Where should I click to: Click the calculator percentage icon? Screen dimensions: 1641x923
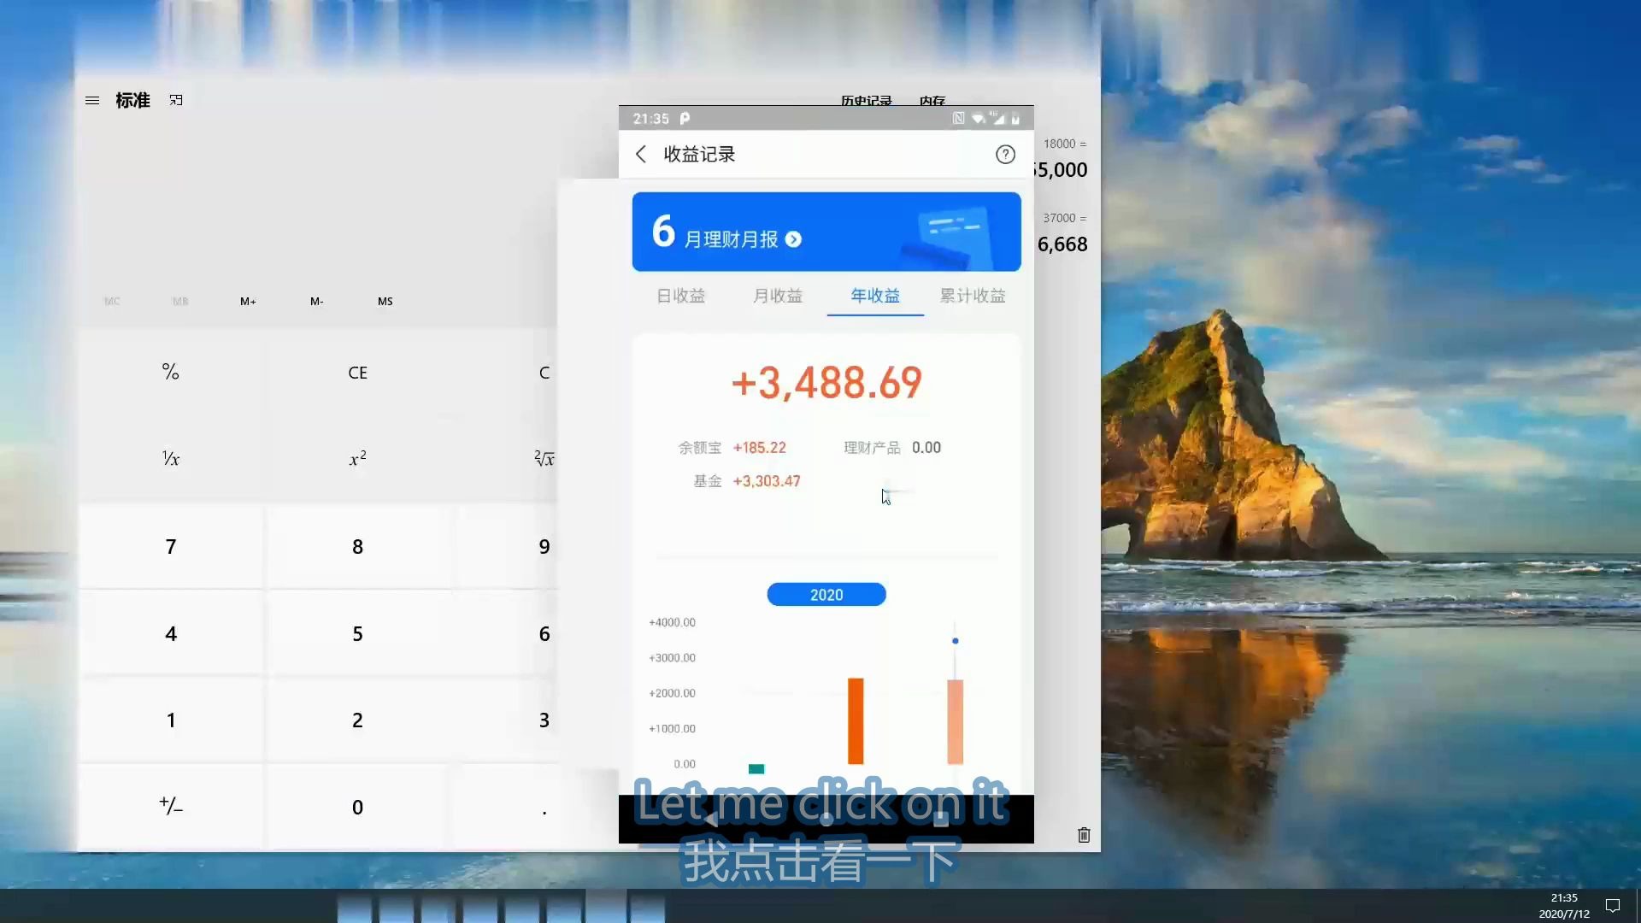click(170, 371)
